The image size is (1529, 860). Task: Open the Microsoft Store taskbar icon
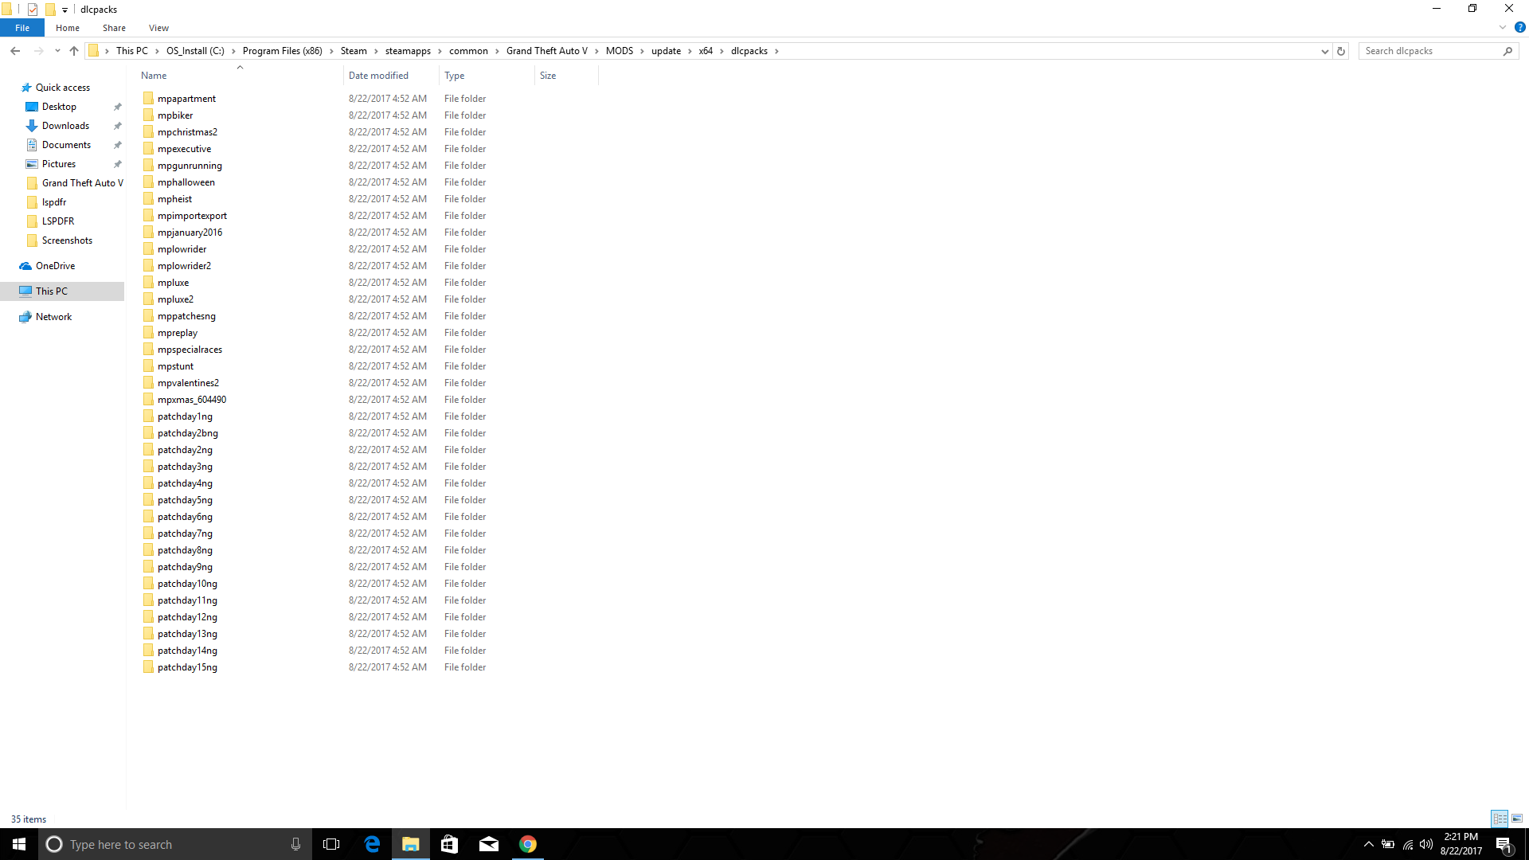pyautogui.click(x=450, y=844)
